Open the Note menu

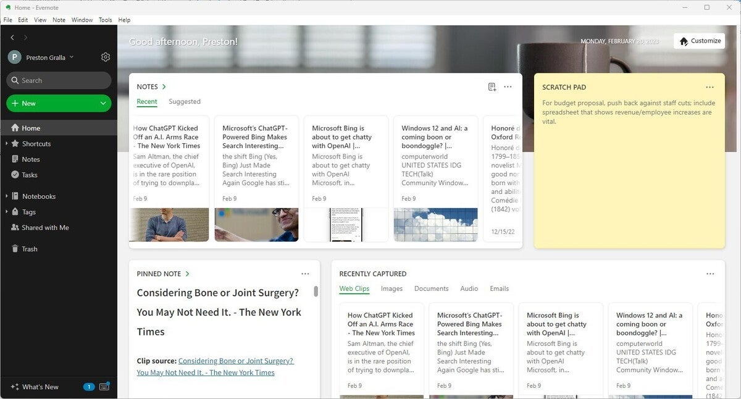click(x=59, y=20)
